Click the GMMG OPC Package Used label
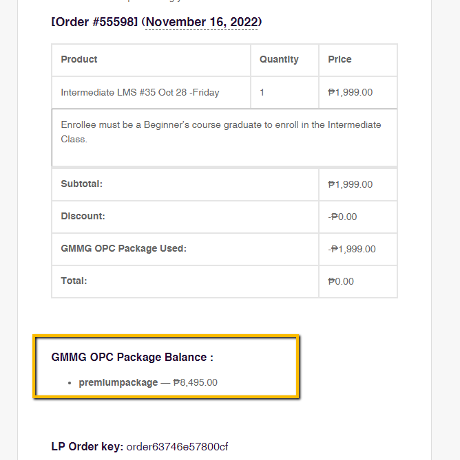Viewport: 460px width, 460px height. tap(123, 249)
